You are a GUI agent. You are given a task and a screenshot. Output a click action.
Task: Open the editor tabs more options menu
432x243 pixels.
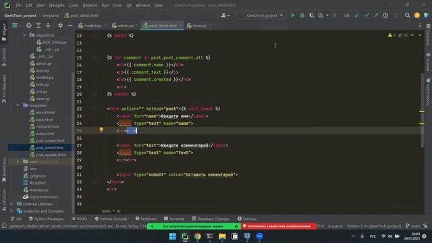click(420, 26)
